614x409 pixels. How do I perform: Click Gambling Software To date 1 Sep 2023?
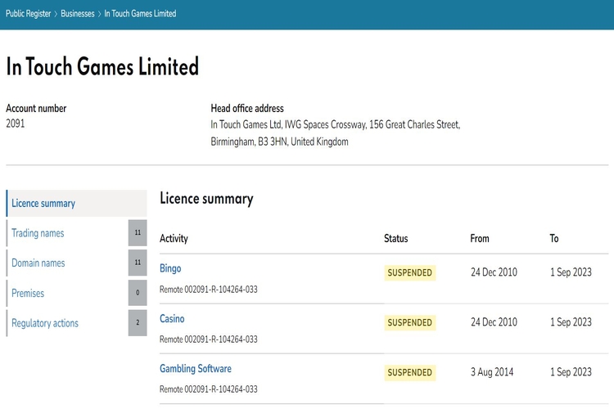click(571, 372)
